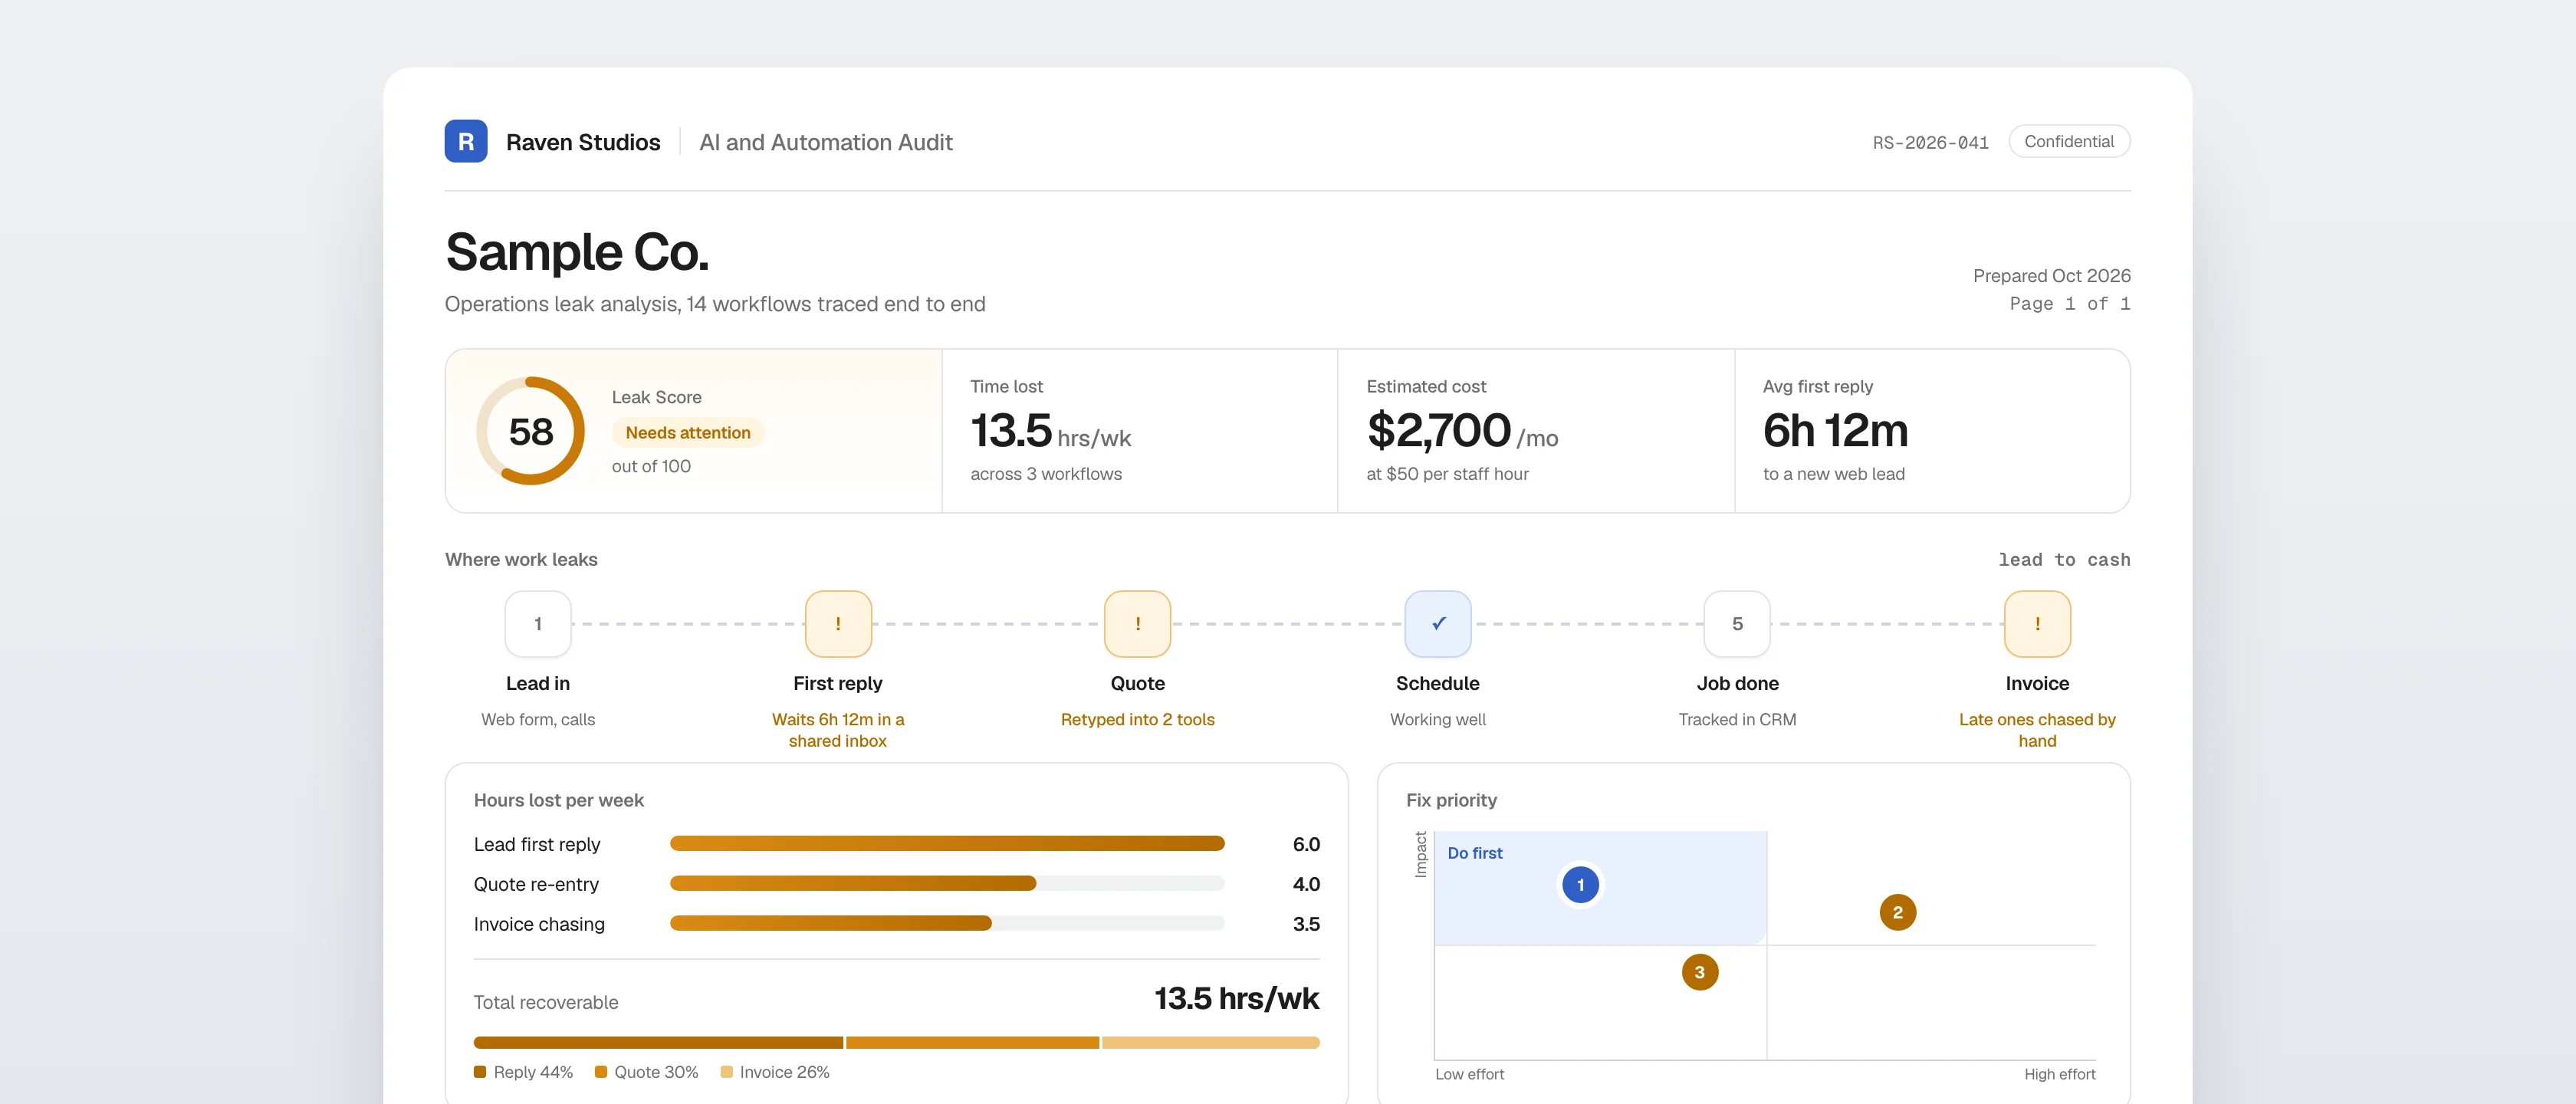Click the Raven Studios brand name
The image size is (2576, 1104).
tap(583, 142)
